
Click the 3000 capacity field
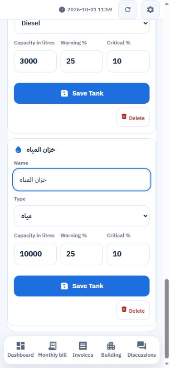pyautogui.click(x=35, y=61)
